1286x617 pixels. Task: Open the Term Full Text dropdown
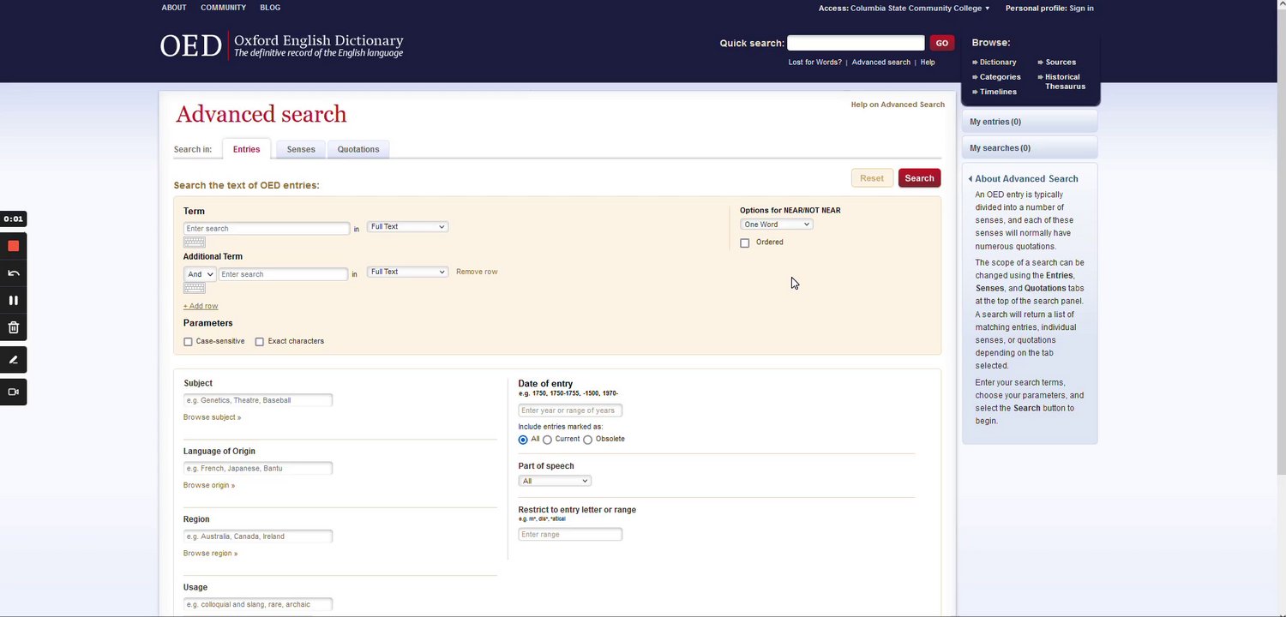click(x=407, y=226)
